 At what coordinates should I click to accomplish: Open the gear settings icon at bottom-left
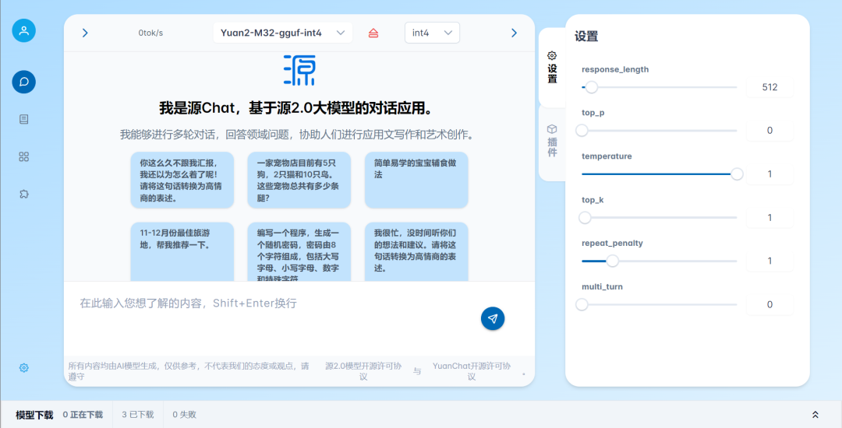pyautogui.click(x=23, y=367)
